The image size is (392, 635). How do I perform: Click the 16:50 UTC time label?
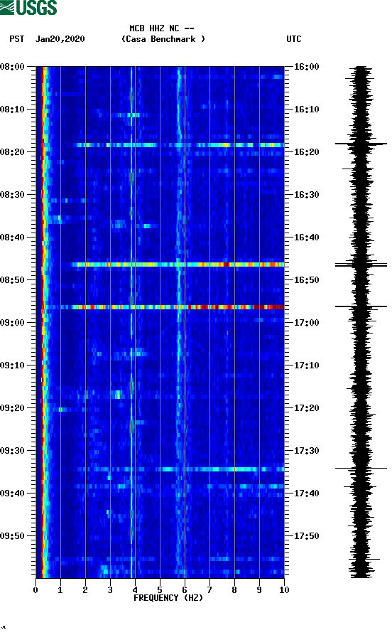[x=306, y=280]
